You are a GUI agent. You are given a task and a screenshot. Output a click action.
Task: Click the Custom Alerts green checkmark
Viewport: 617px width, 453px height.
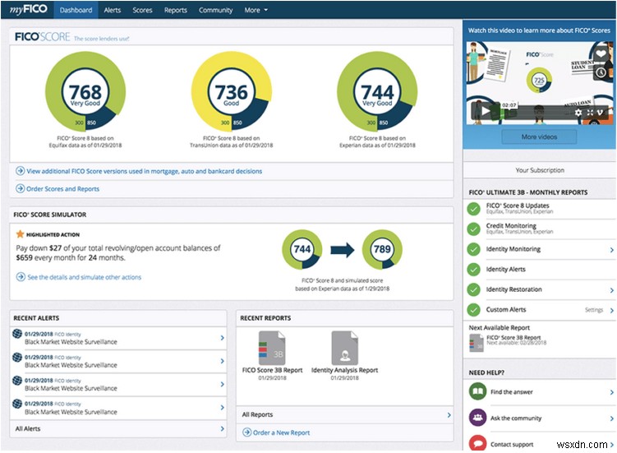click(x=474, y=310)
